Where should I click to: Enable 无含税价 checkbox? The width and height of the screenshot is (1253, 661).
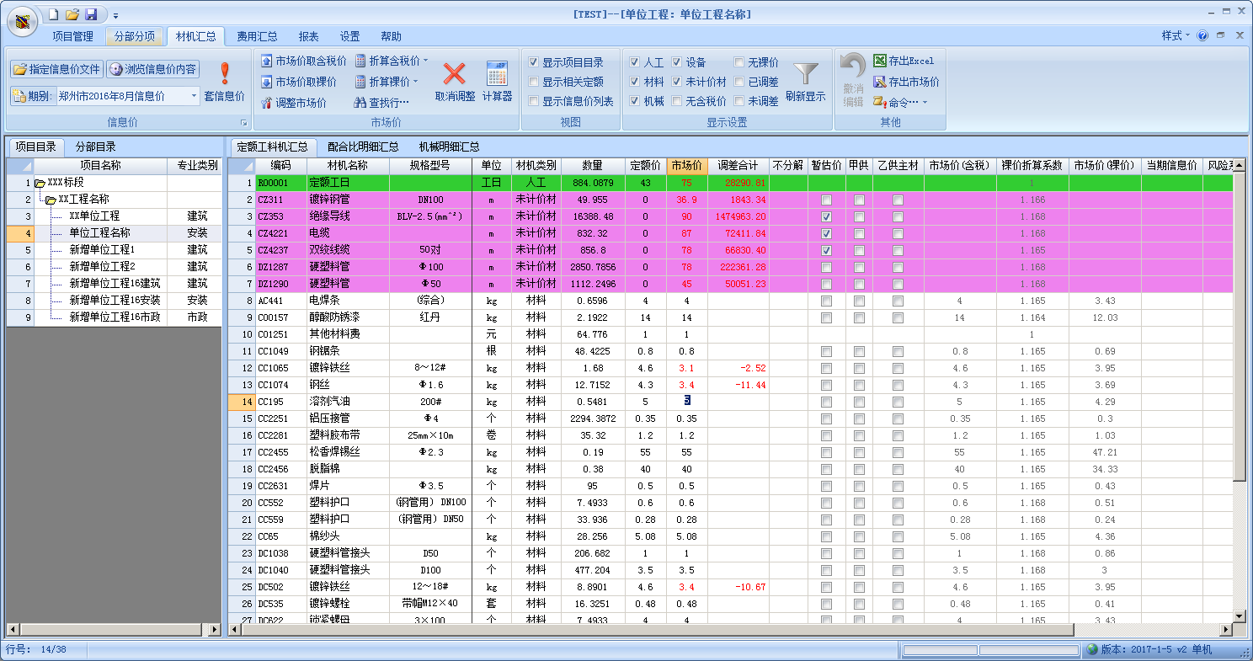click(676, 101)
